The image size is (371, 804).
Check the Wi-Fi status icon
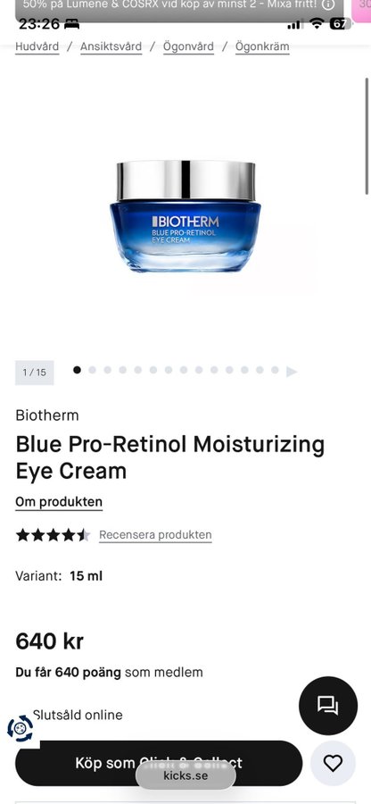317,23
